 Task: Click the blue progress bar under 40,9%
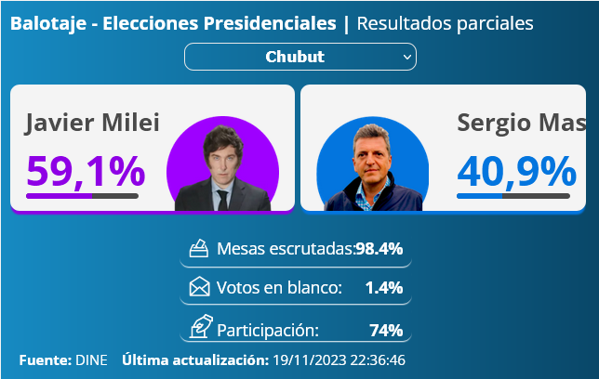[x=513, y=196]
